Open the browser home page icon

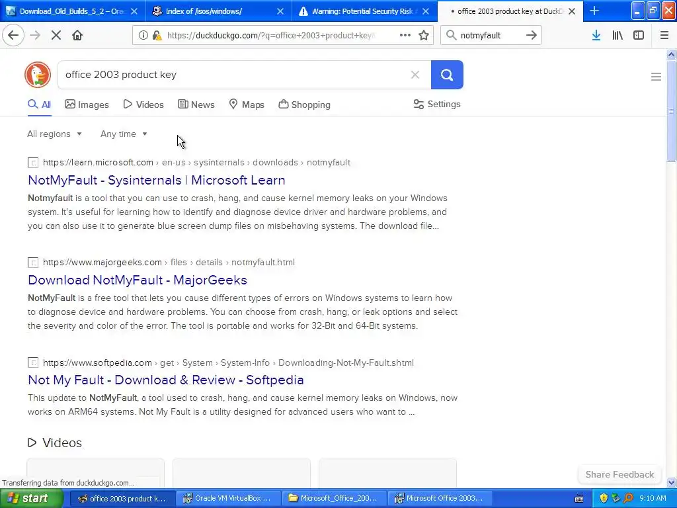pos(77,35)
